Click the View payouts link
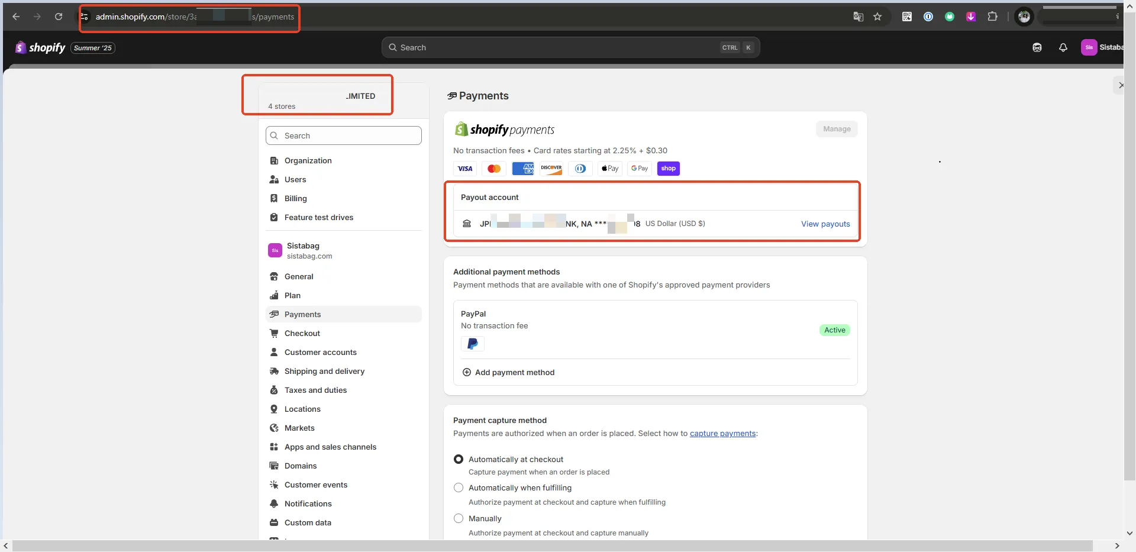The width and height of the screenshot is (1136, 552). (825, 224)
